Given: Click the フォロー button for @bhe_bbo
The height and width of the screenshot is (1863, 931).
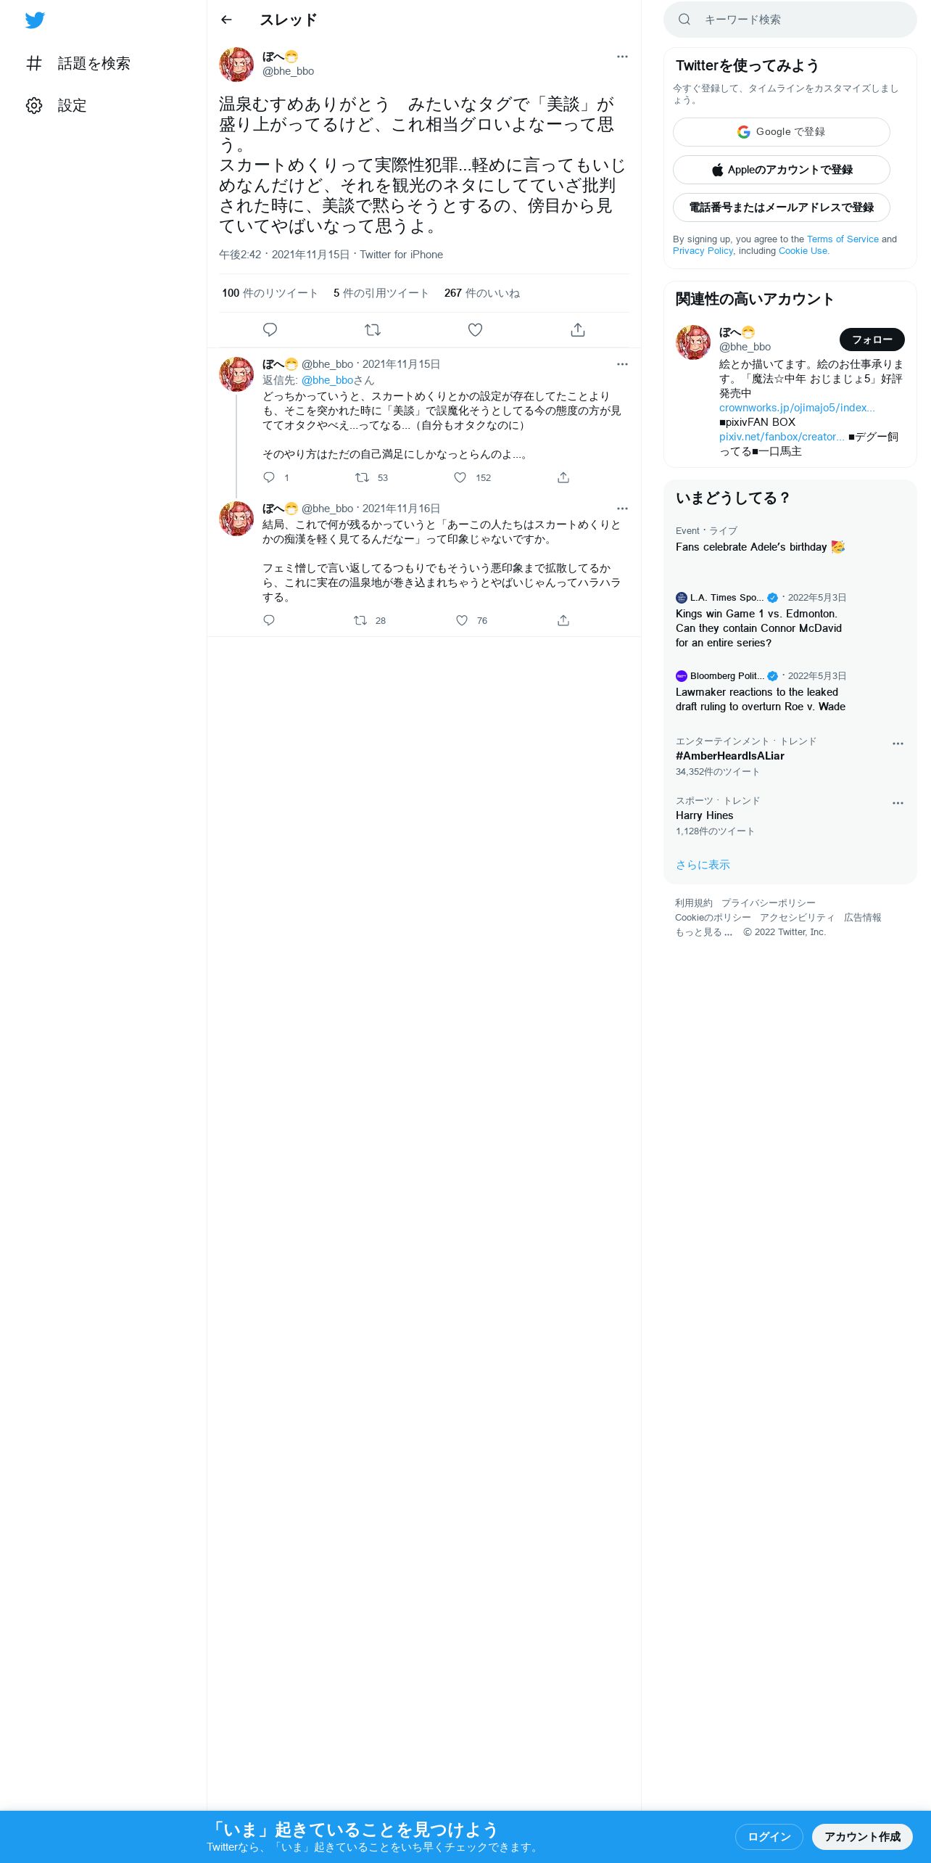Looking at the screenshot, I should click(872, 340).
